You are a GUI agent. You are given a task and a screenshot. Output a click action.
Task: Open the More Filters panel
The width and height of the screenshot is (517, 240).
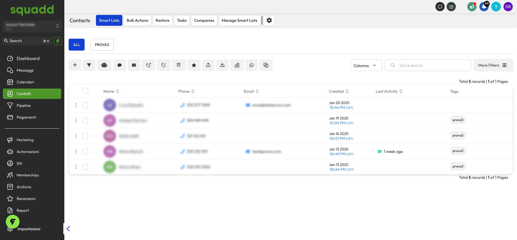pos(493,65)
